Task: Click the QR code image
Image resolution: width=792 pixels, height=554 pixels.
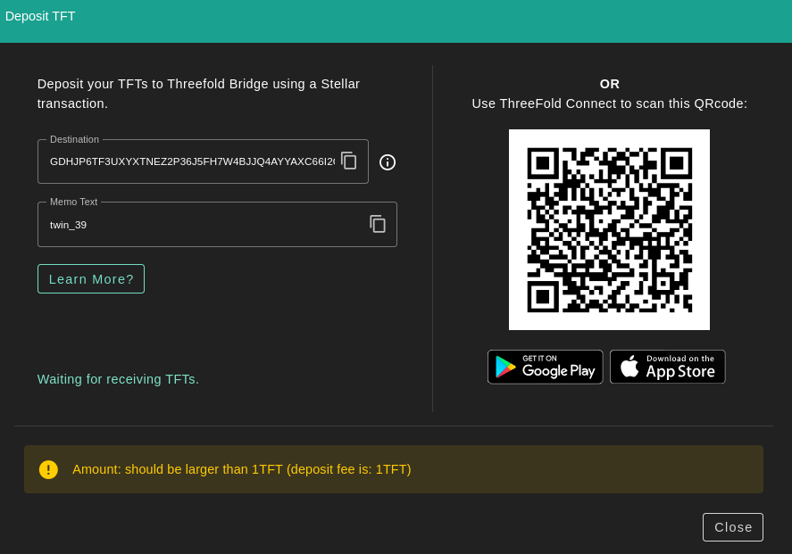Action: (609, 229)
